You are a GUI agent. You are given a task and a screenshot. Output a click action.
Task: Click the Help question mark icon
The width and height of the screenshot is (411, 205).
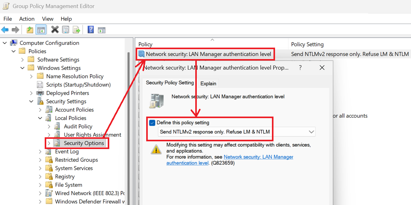(90, 29)
